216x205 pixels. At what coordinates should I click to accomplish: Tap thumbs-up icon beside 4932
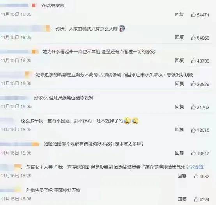196,176
